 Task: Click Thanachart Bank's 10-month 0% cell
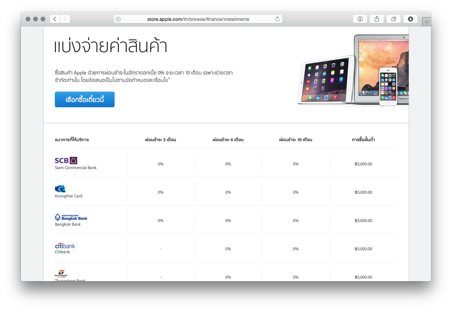[296, 277]
